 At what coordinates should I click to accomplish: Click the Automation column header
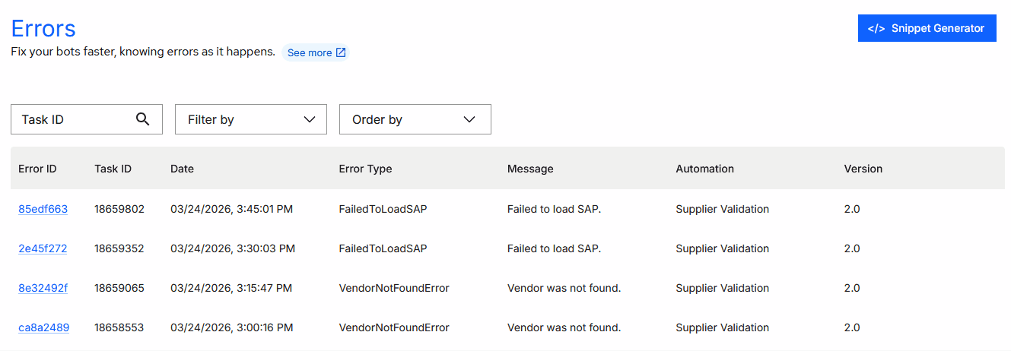click(704, 169)
